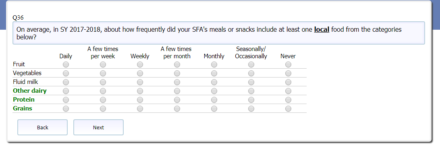The image size is (440, 151).
Task: Click the green Protein label
Action: click(24, 100)
